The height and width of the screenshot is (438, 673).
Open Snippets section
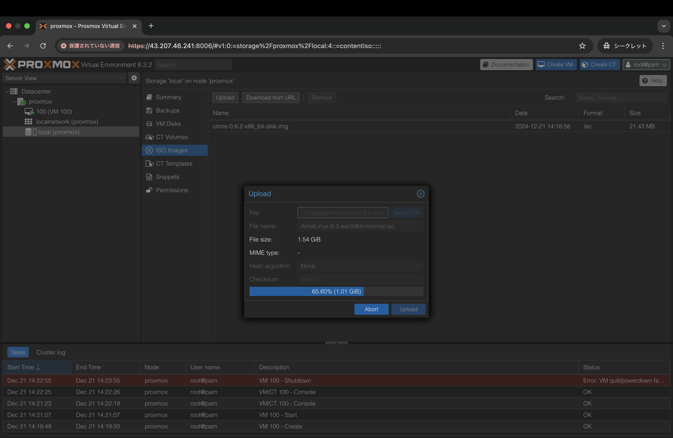coord(174,177)
